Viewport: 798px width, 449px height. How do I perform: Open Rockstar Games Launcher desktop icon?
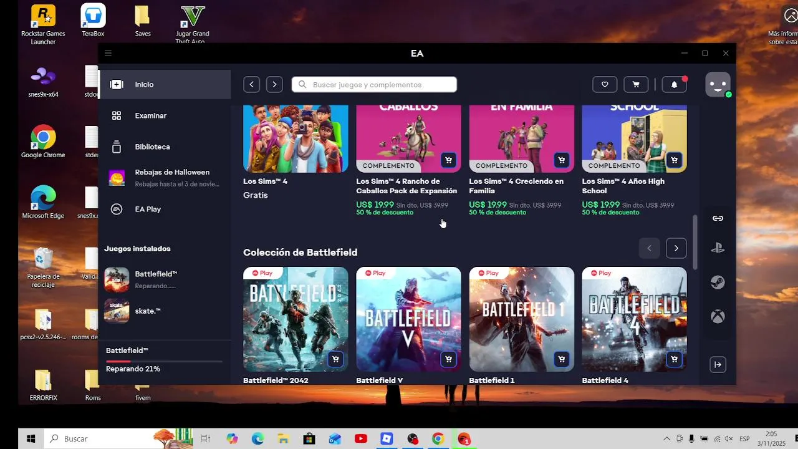[43, 25]
